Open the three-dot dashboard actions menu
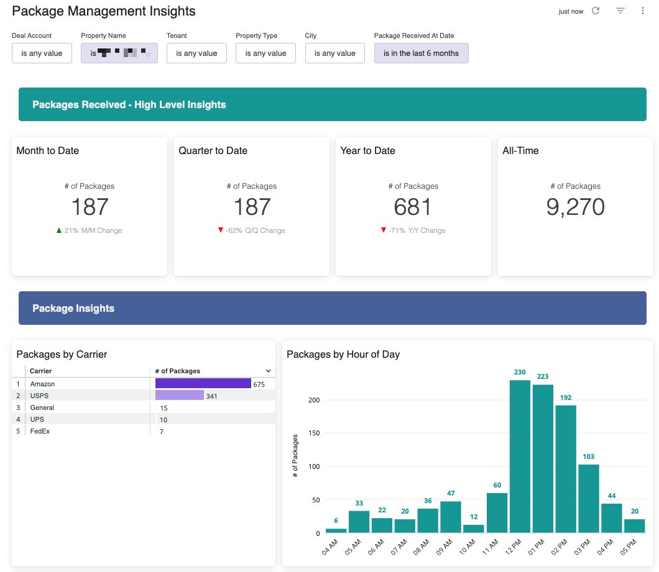659x572 pixels. click(642, 11)
